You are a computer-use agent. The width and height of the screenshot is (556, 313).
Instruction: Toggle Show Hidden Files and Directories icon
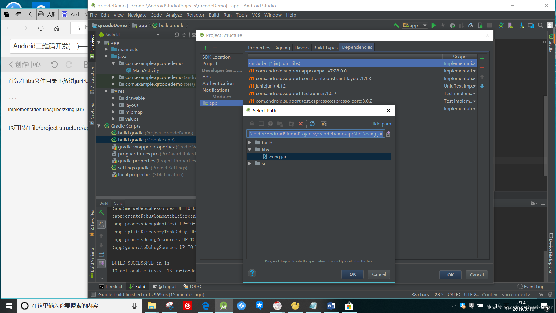324,124
